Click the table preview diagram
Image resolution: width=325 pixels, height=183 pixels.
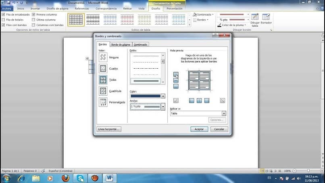[199, 80]
